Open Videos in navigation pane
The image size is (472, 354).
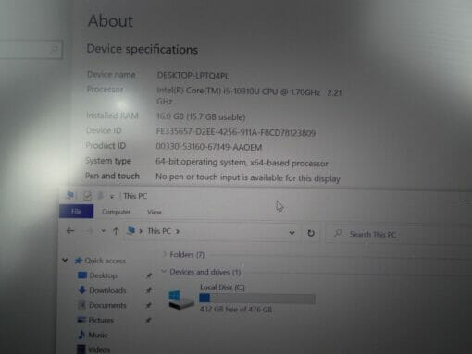[x=99, y=349]
